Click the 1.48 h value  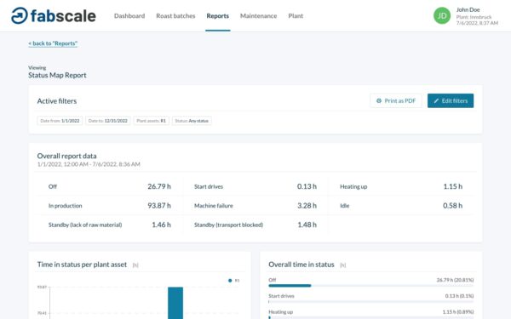[x=307, y=225]
